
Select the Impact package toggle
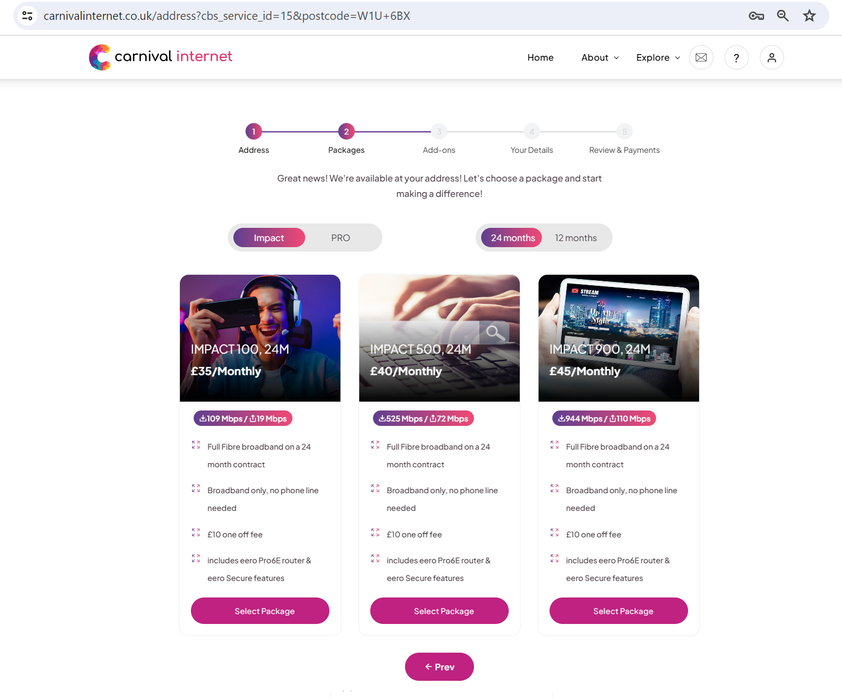269,238
